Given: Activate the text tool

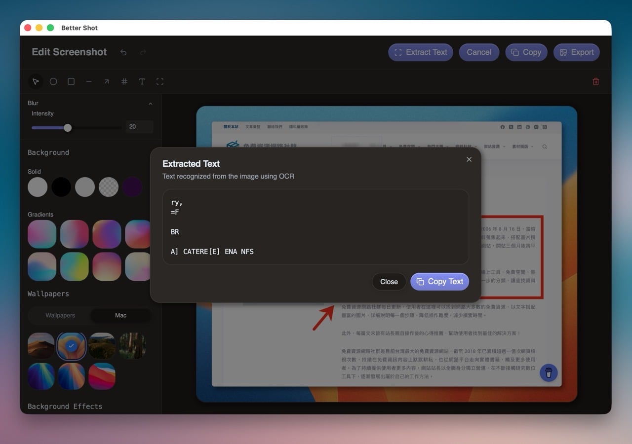Looking at the screenshot, I should (142, 81).
